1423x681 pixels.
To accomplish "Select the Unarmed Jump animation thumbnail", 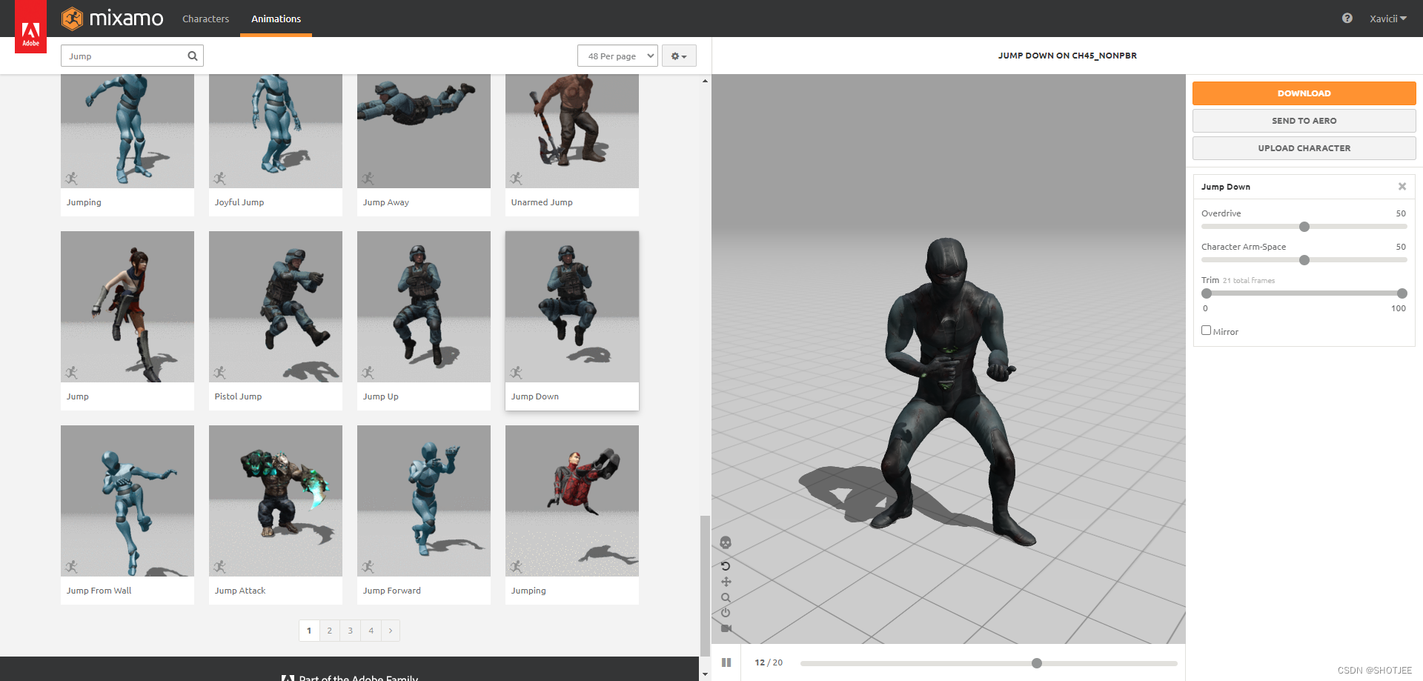I will pos(572,131).
